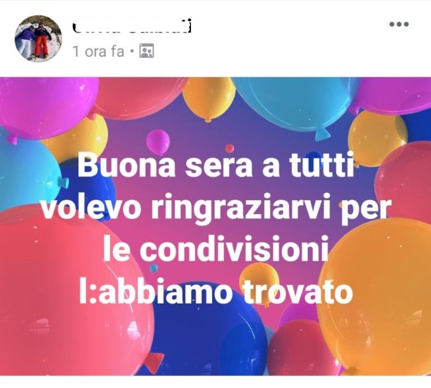Click the yellow balloon at upper right
The width and height of the screenshot is (431, 388).
[378, 137]
